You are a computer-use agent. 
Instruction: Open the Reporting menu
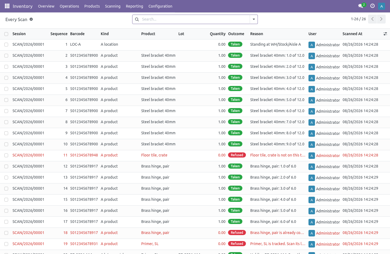point(134,6)
